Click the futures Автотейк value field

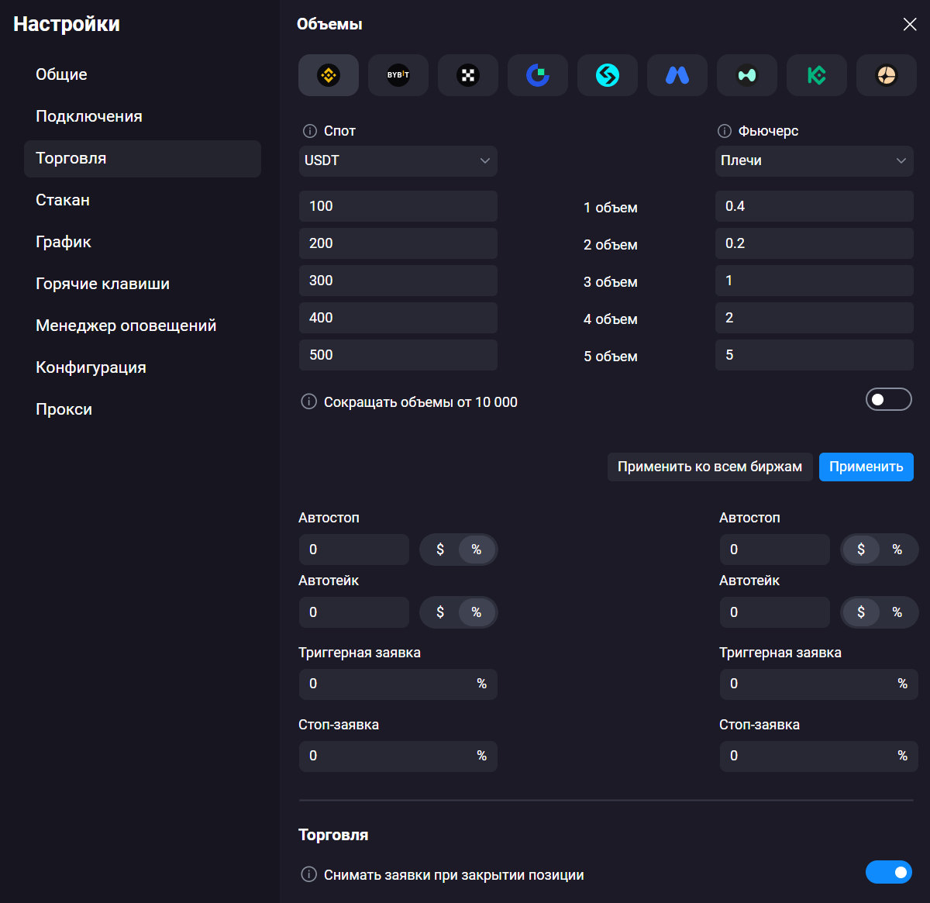pos(775,612)
